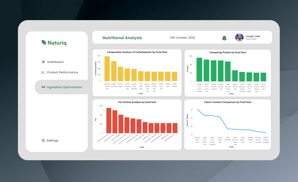Click Joseph Udeh's profile avatar
The width and height of the screenshot is (298, 182).
click(239, 38)
